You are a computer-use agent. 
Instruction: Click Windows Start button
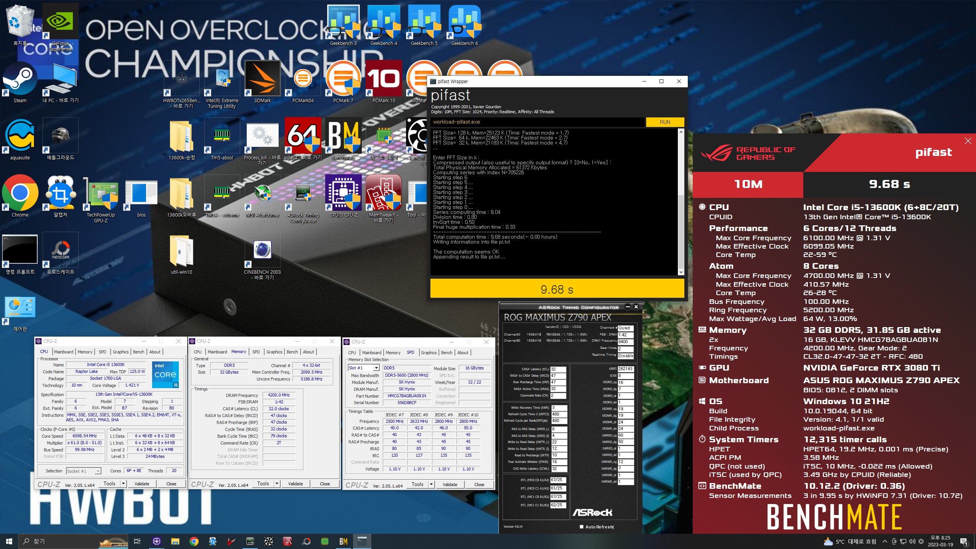coord(9,541)
